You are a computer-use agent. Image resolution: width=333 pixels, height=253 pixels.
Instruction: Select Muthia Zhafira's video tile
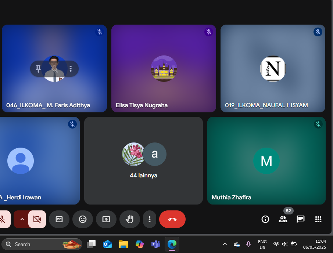[266, 160]
